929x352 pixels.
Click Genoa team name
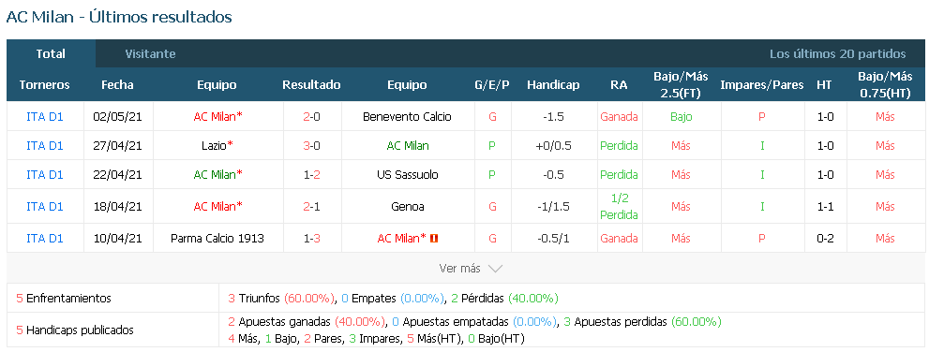(407, 207)
